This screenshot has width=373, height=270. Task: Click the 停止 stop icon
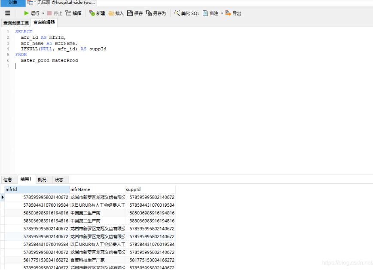pos(49,13)
